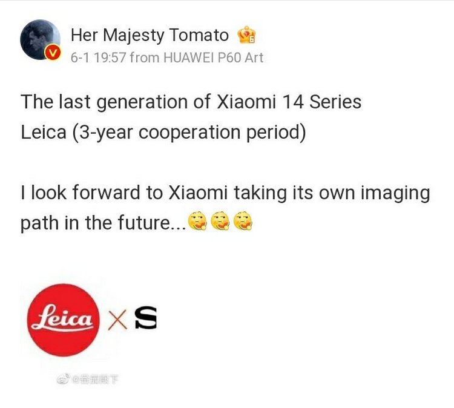Screen dimensions: 454x408
Task: Click the crown membership level badge
Action: 246,35
